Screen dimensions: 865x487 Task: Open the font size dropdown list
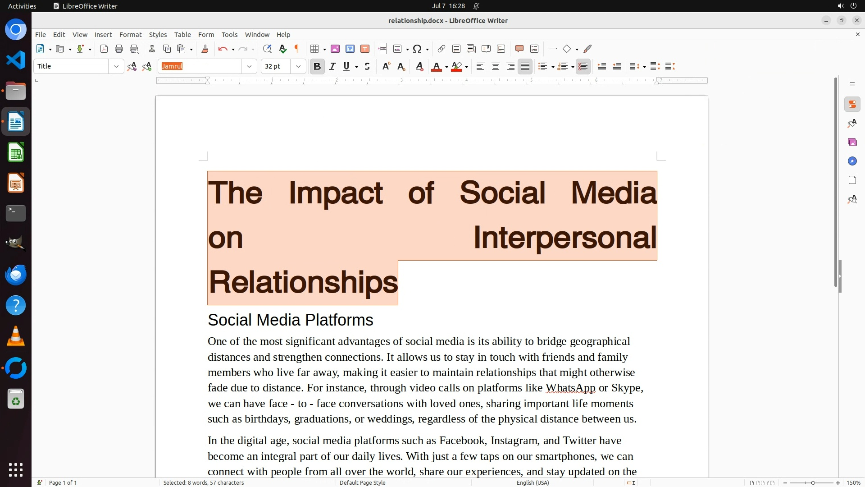298,66
